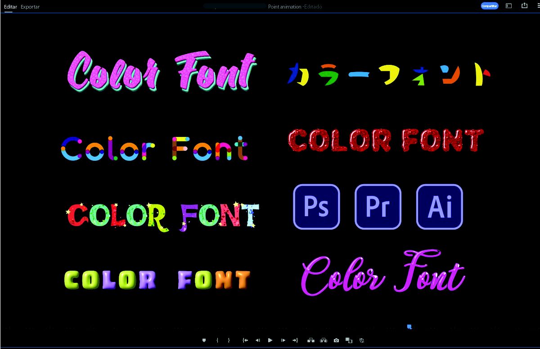Viewport: 540px width, 349px height.
Task: Select the 3D balloon COLOR FONT text
Action: (157, 280)
